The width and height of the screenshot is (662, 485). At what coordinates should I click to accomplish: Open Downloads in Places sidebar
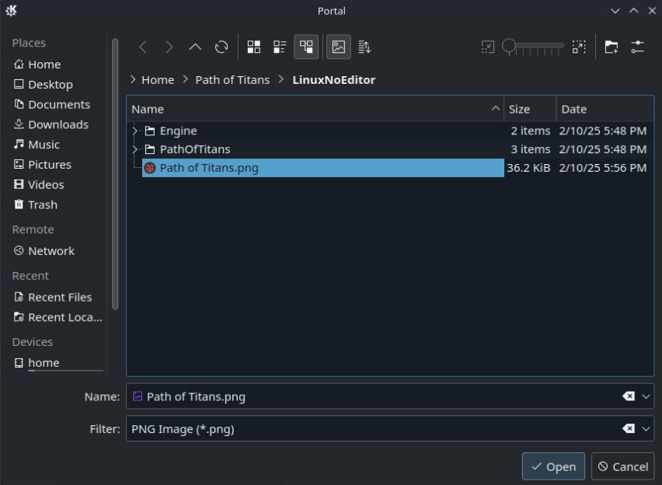tap(57, 124)
